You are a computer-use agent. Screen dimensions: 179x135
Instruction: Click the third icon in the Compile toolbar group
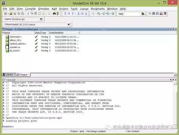point(103,14)
